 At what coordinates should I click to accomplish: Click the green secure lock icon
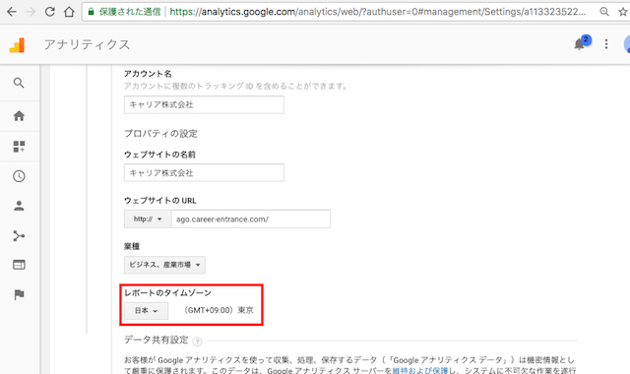click(x=92, y=12)
